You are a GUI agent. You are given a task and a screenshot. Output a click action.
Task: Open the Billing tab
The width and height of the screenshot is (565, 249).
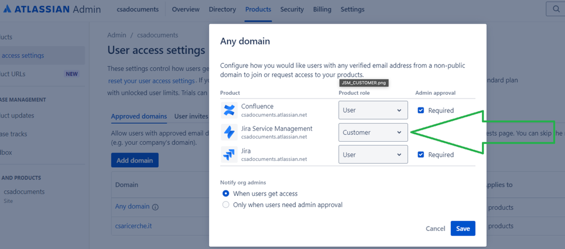[322, 10]
